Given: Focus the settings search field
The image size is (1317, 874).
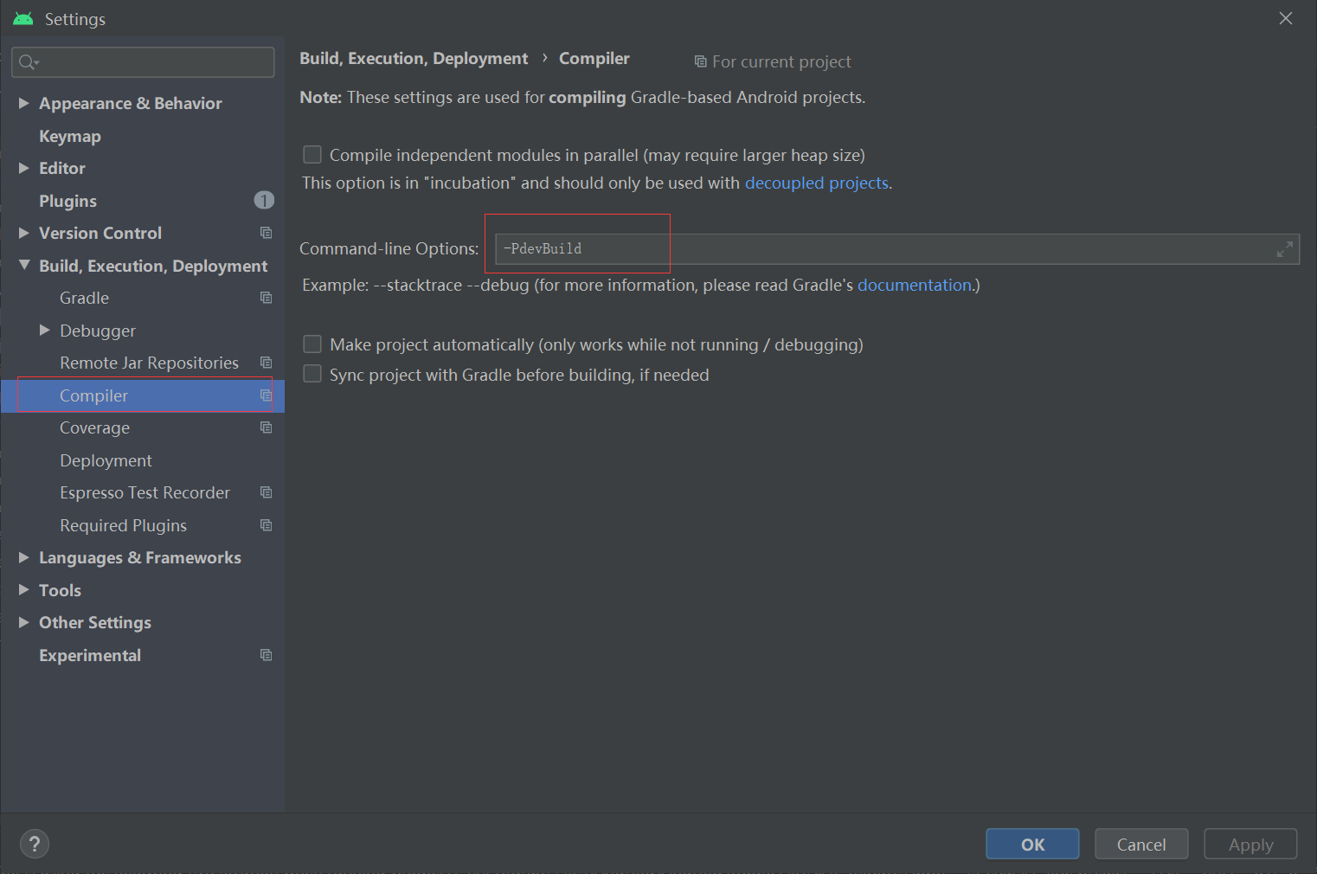Looking at the screenshot, I should click(x=143, y=62).
